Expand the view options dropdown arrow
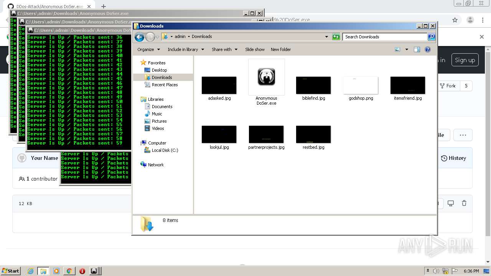 click(407, 49)
